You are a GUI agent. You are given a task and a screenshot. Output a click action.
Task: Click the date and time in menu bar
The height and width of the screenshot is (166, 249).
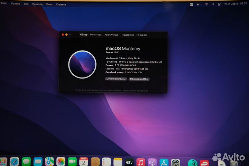point(236,4)
